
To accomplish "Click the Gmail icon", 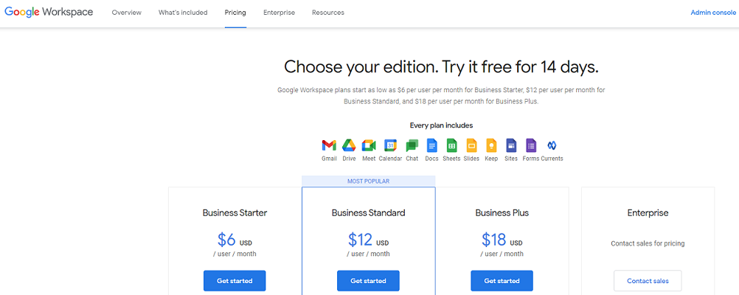I will pyautogui.click(x=329, y=145).
